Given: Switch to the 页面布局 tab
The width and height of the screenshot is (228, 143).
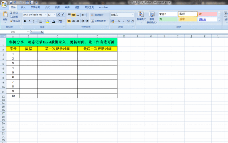Looking at the screenshot, I should [x=35, y=7].
